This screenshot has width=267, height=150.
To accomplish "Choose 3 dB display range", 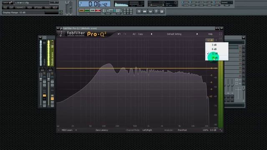I will [217, 45].
